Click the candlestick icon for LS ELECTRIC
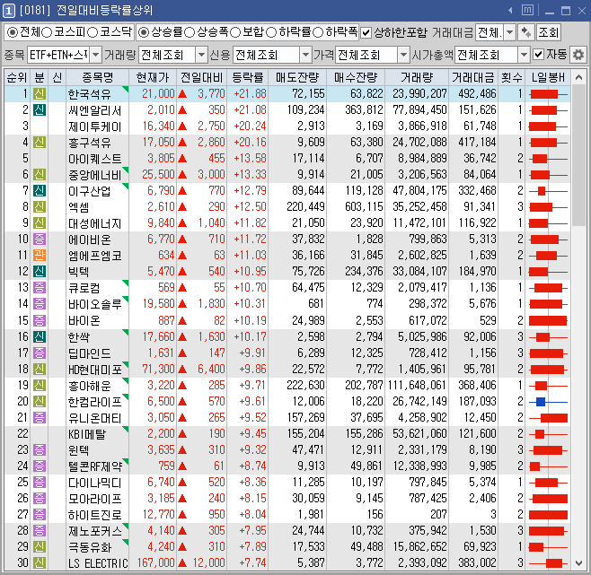The height and width of the screenshot is (575, 591). [x=548, y=563]
